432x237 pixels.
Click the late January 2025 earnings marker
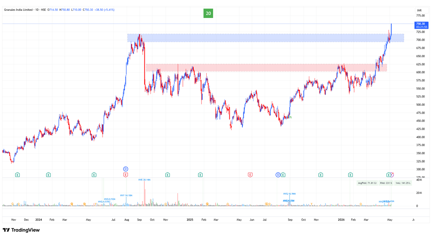click(x=200, y=175)
